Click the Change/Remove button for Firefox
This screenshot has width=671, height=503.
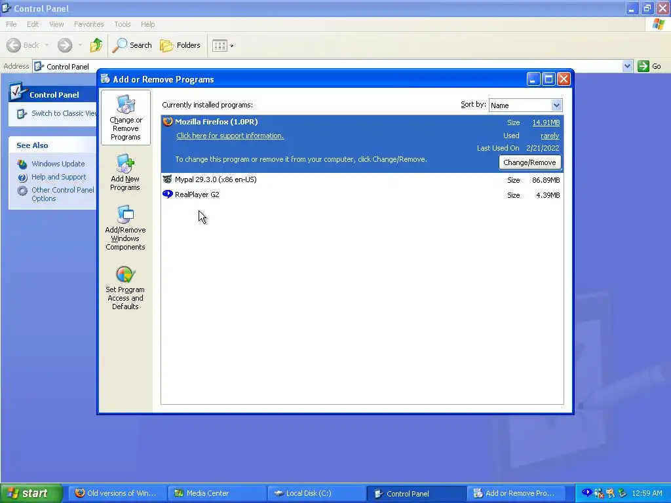click(529, 162)
